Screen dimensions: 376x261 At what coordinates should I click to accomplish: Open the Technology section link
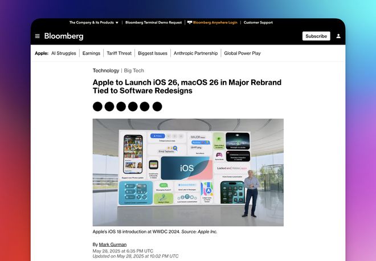(x=106, y=71)
